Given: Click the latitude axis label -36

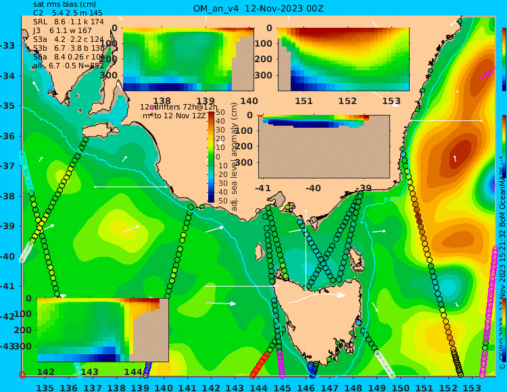Looking at the screenshot, I should click(x=7, y=136).
